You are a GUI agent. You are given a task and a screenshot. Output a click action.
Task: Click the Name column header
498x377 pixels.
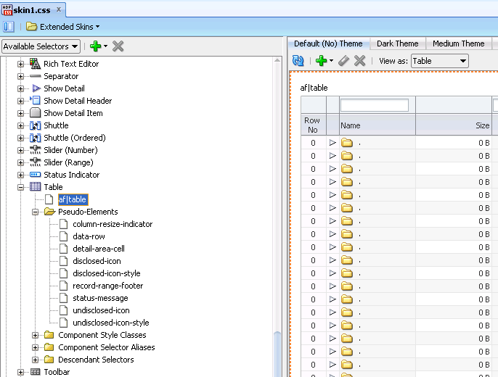[377, 125]
